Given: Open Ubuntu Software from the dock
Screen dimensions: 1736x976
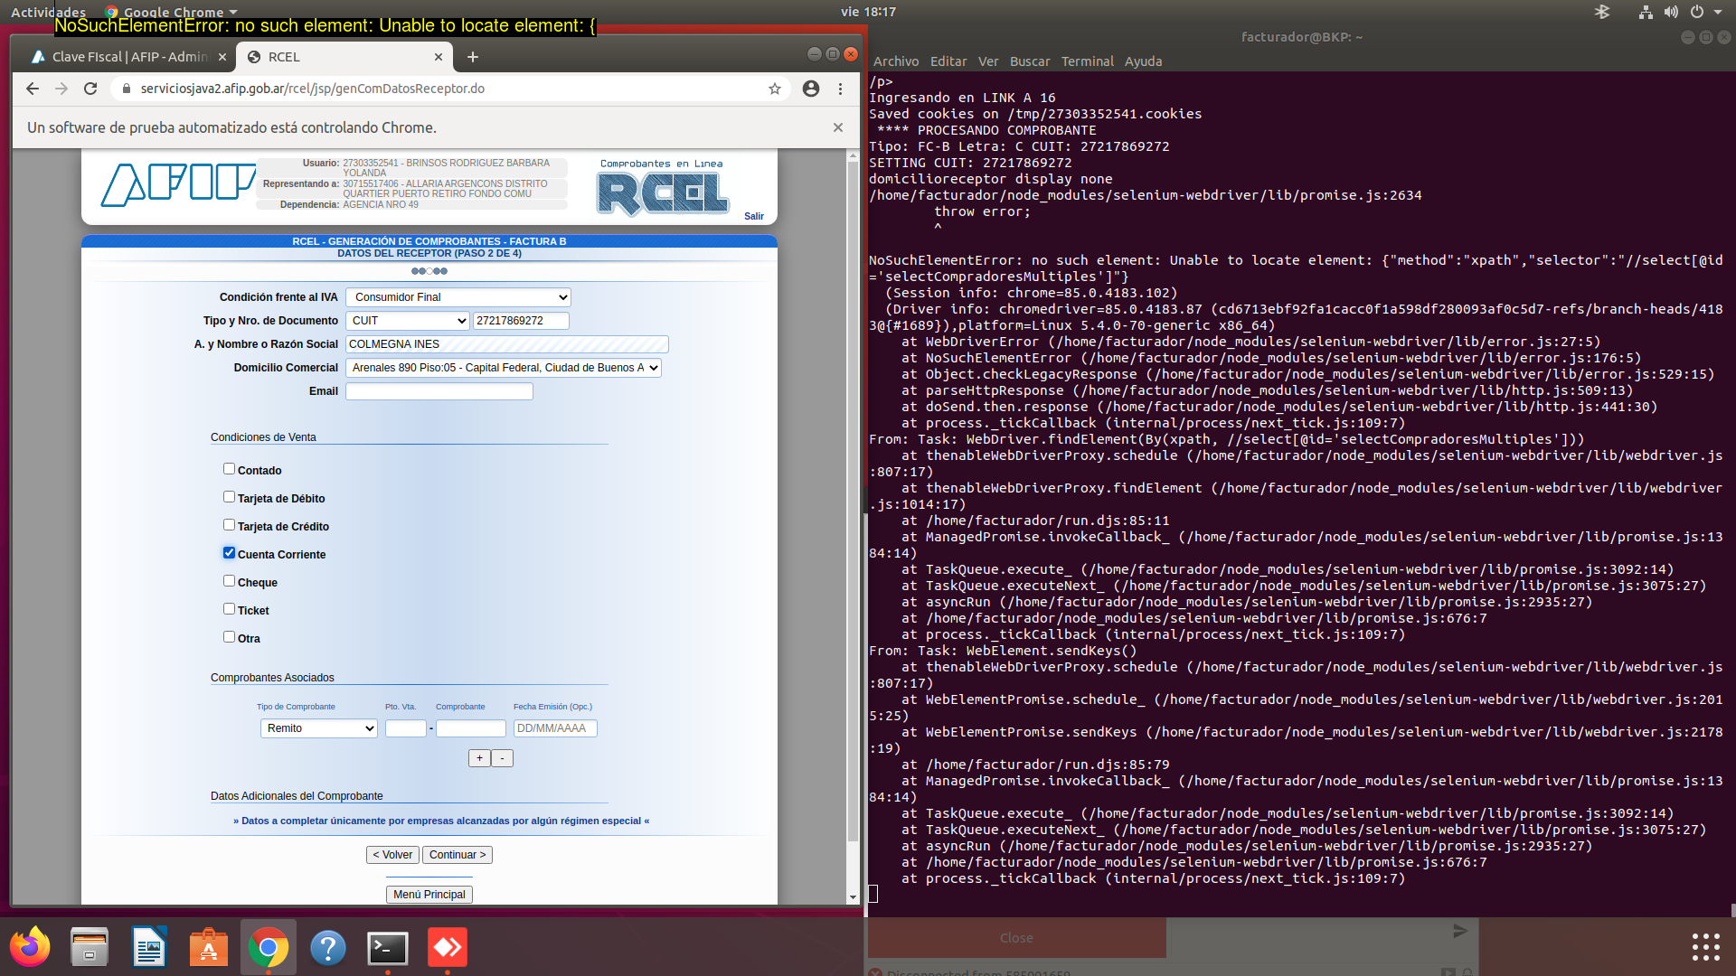Looking at the screenshot, I should click(209, 947).
